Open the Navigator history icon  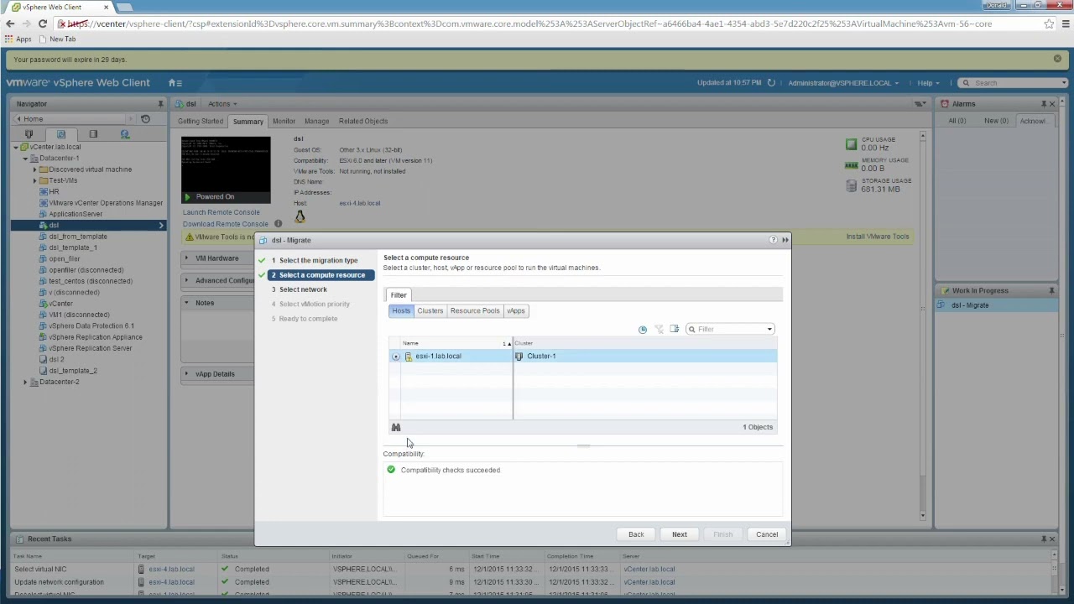[x=145, y=119]
